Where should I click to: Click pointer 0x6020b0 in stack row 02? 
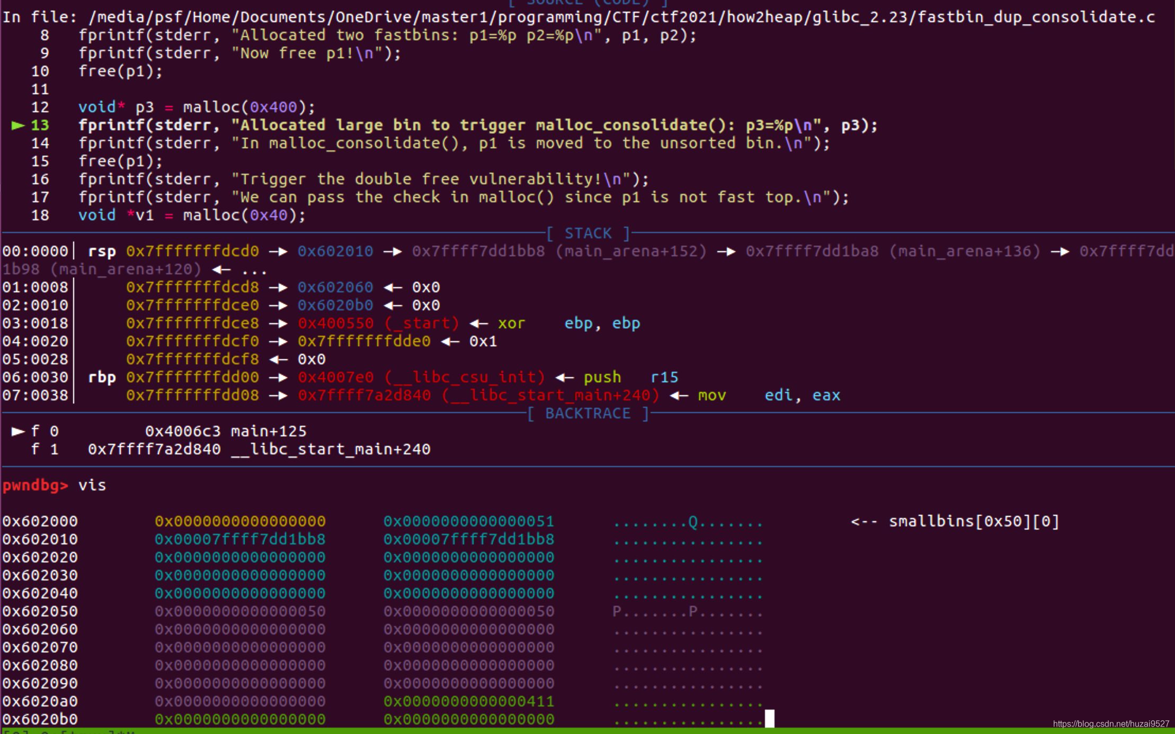coord(335,306)
